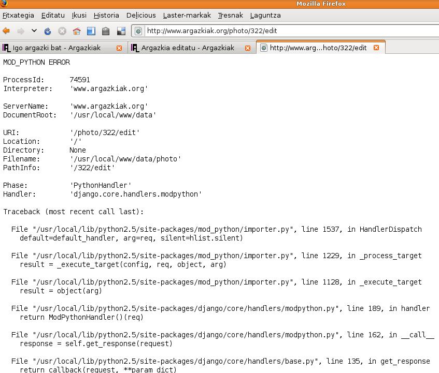The height and width of the screenshot is (373, 439).
Task: Open the Fitxategia menu
Action: point(18,16)
